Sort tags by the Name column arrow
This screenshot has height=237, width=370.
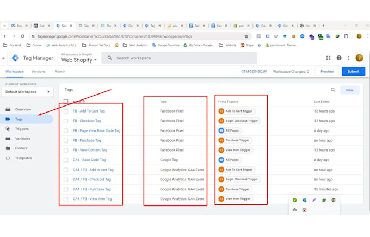pyautogui.click(x=84, y=102)
